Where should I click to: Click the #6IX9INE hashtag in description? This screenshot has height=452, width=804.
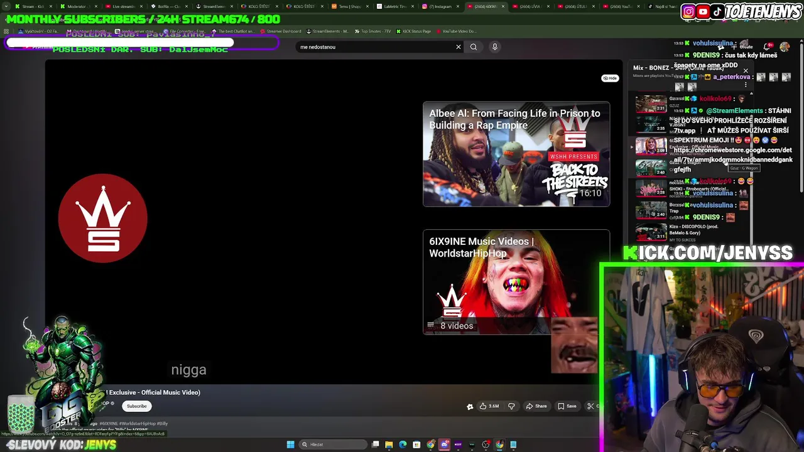coord(107,424)
